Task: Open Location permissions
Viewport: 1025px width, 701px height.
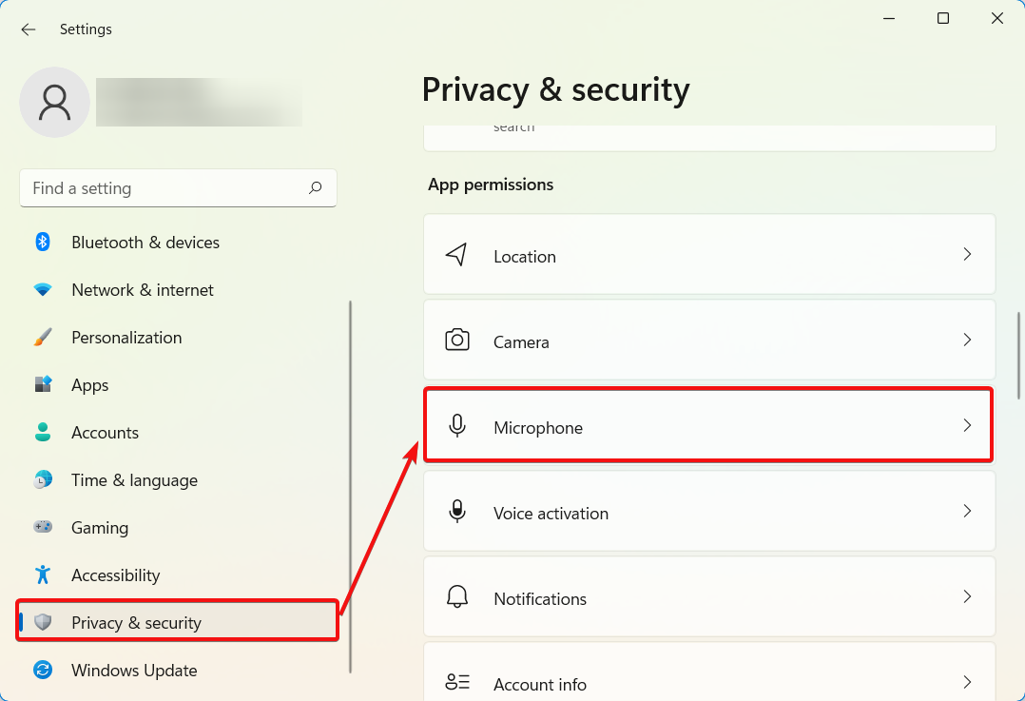Action: [709, 254]
